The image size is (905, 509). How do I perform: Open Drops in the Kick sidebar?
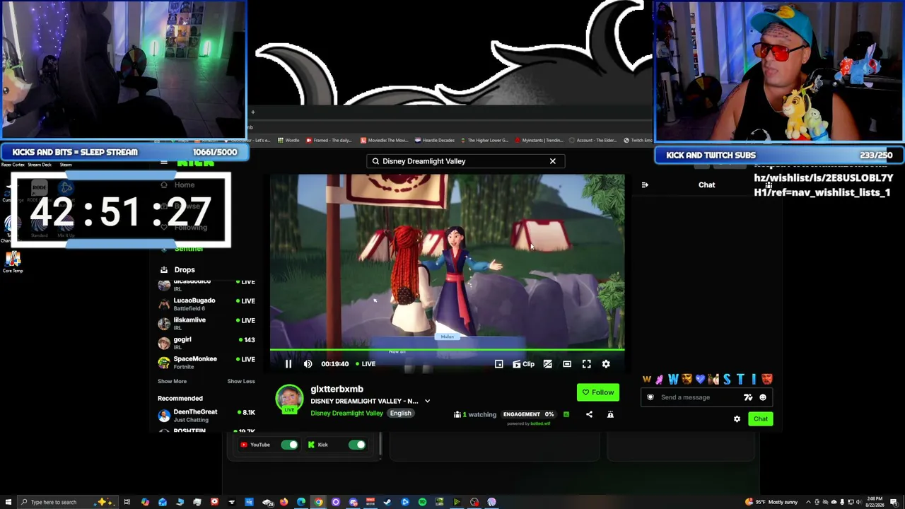click(x=185, y=269)
